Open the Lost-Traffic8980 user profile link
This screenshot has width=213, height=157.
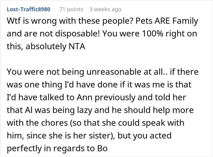coord(29,9)
